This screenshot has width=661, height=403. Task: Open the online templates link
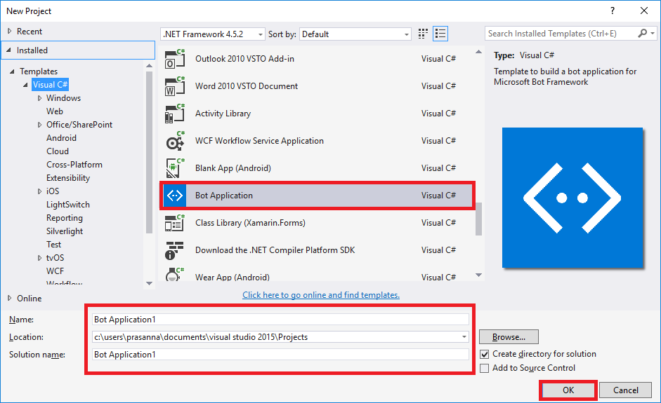(321, 295)
